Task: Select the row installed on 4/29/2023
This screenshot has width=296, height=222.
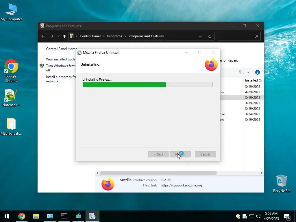Action: click(242, 92)
